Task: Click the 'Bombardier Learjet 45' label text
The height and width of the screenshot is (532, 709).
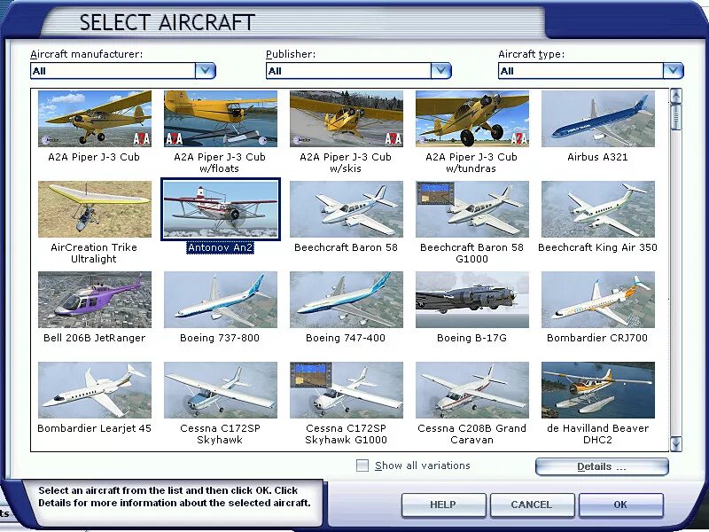Action: click(x=94, y=428)
